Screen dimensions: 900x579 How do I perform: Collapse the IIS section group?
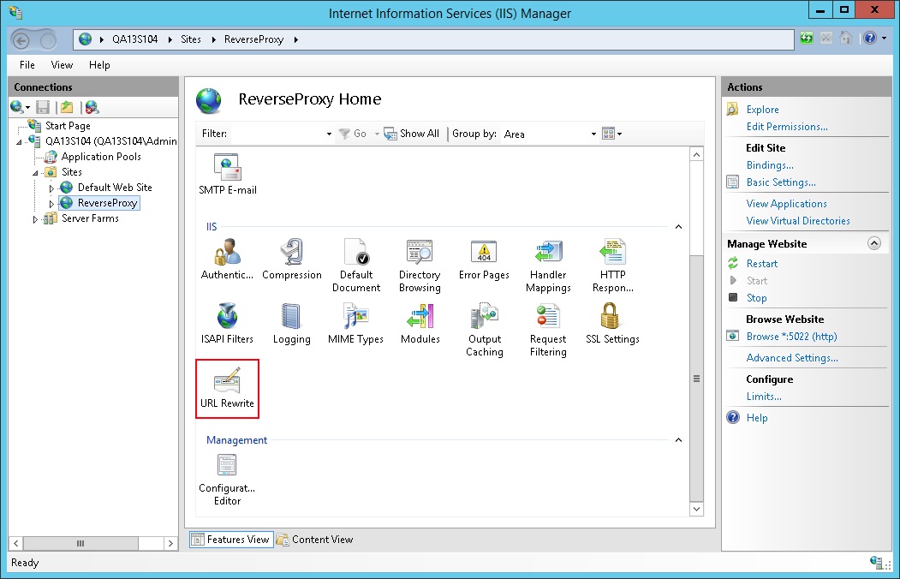click(x=679, y=227)
